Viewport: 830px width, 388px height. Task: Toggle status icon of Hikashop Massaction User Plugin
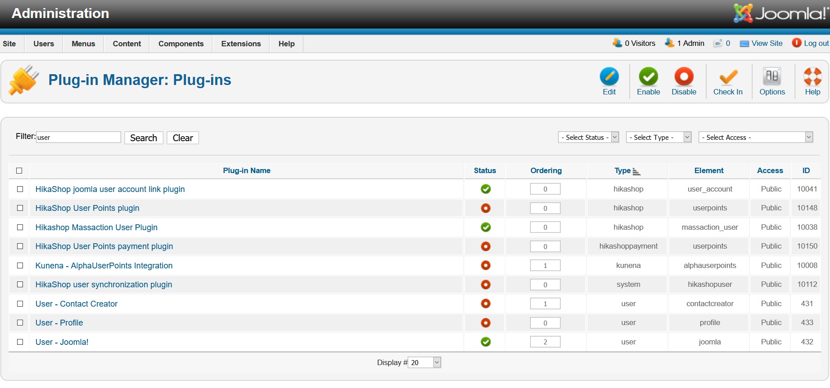485,227
